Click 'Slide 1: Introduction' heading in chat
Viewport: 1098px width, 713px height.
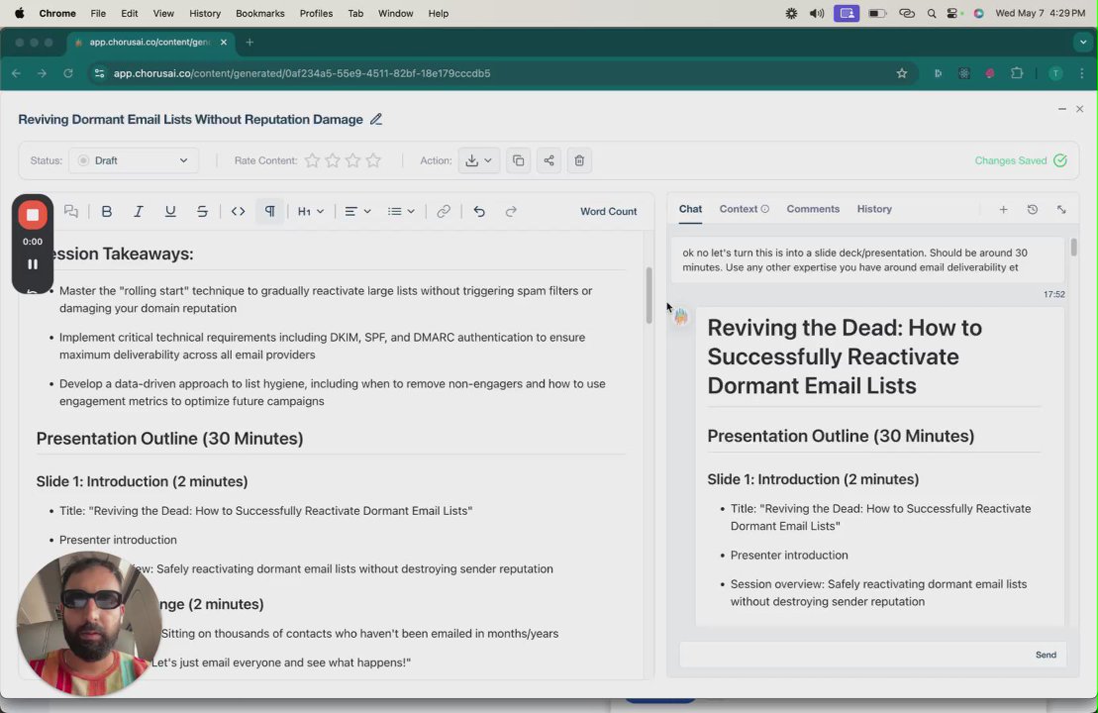coord(813,479)
